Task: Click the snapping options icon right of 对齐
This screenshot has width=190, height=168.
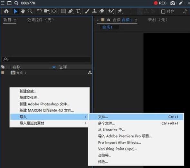Action: click(185, 12)
